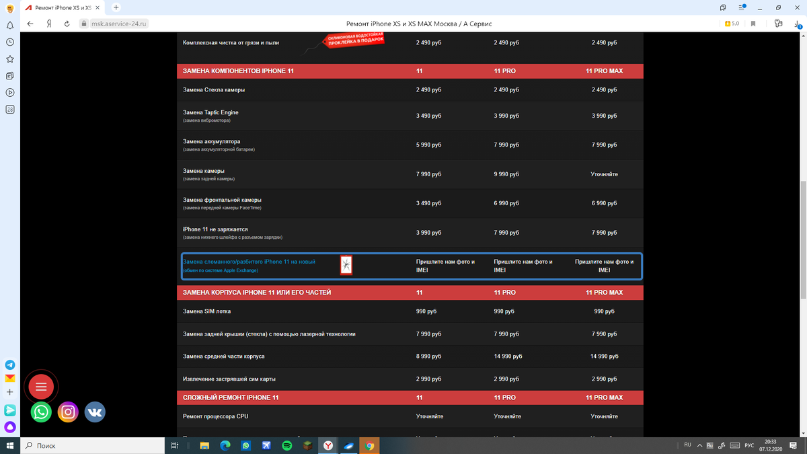This screenshot has width=807, height=454.
Task: Open the site rating 5.0 badge
Action: coord(731,24)
